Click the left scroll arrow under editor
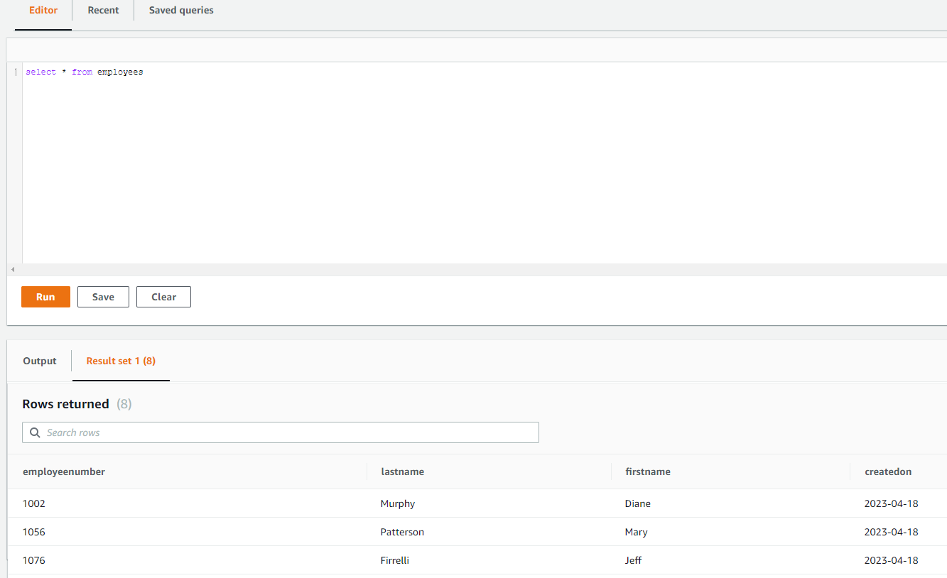 [x=13, y=270]
